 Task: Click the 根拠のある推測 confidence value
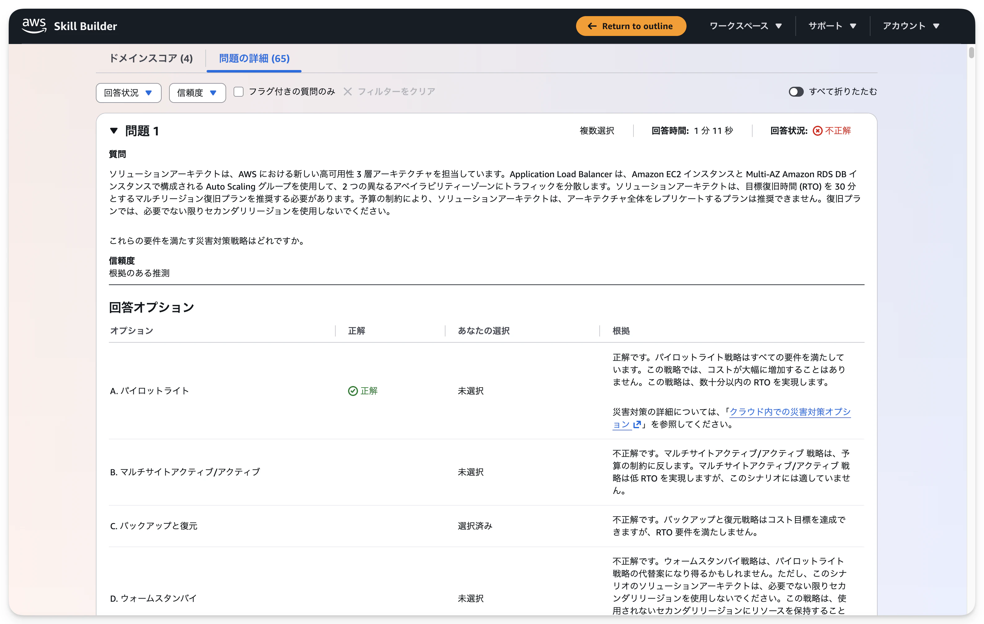click(139, 273)
